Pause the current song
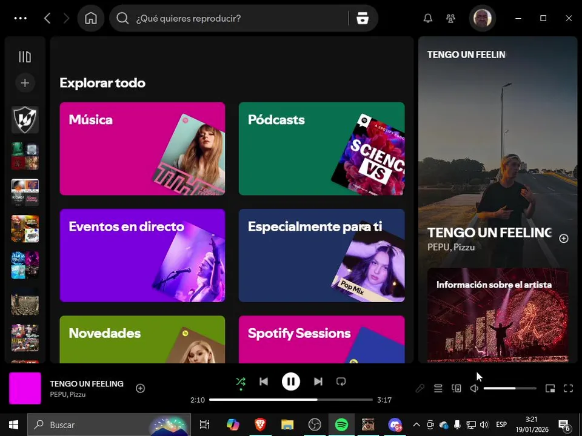The image size is (582, 436). [290, 381]
